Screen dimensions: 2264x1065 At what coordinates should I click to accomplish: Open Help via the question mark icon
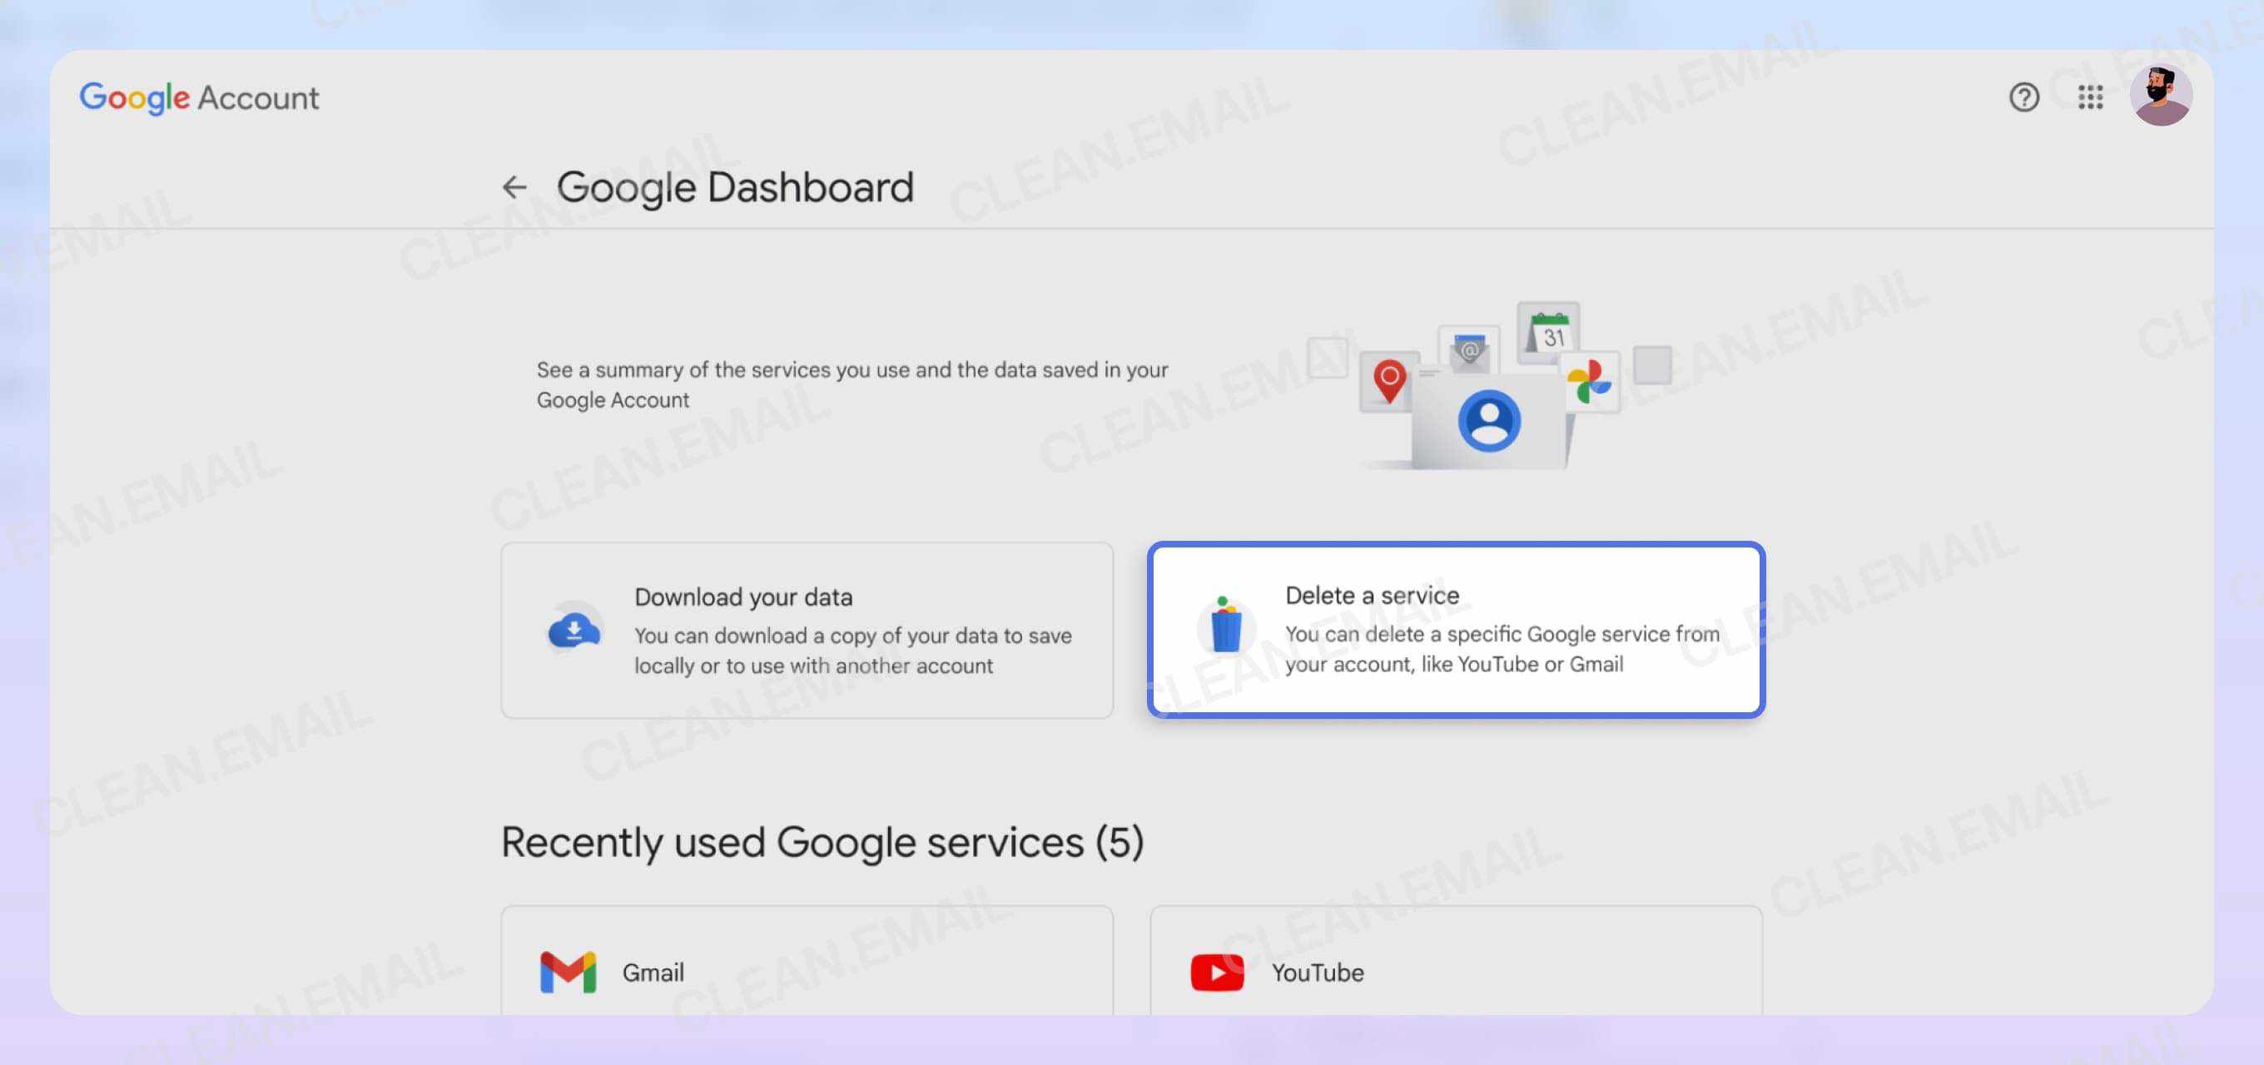[2023, 97]
